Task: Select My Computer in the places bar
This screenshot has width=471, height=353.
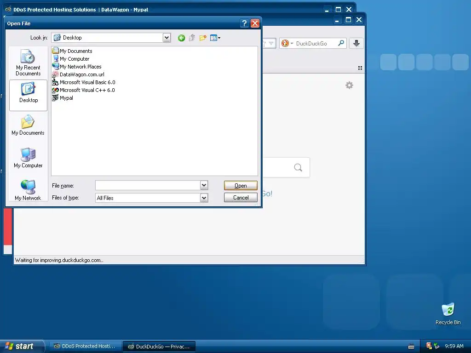Action: coord(28,158)
